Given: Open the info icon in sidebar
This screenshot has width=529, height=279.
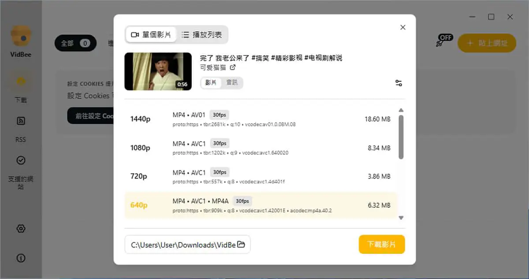Looking at the screenshot, I should pos(21,258).
